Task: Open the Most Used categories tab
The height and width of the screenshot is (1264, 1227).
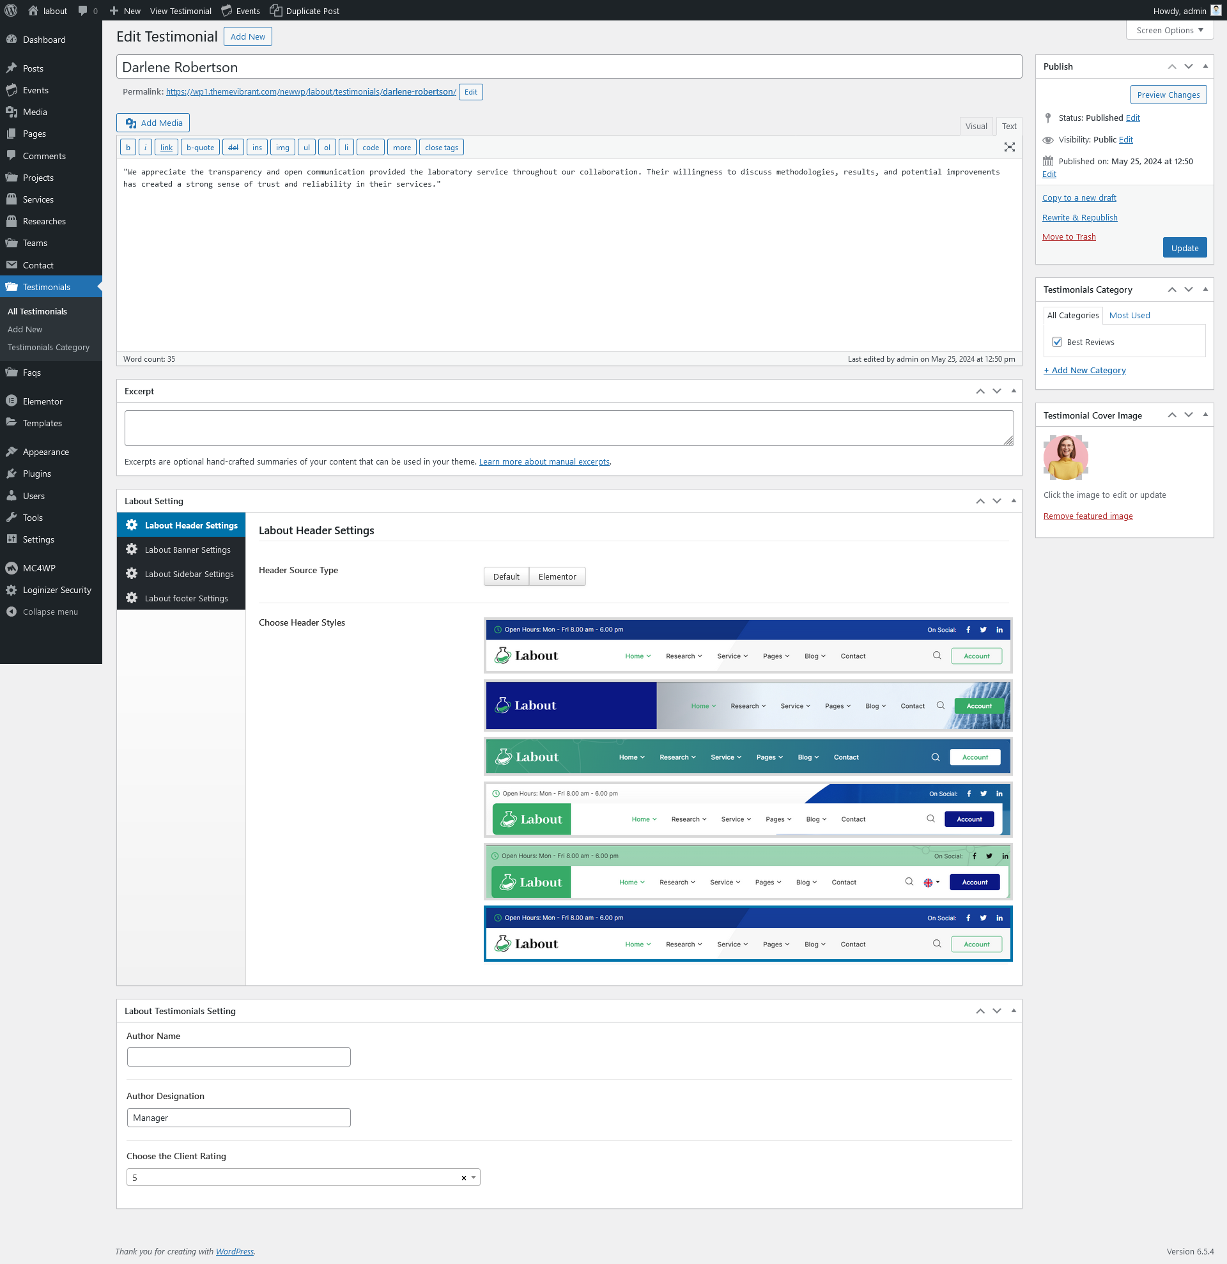Action: point(1129,315)
